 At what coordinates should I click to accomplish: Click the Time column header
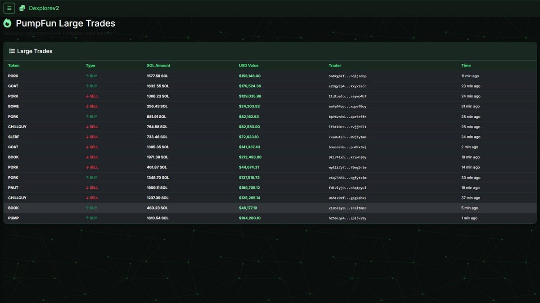466,66
